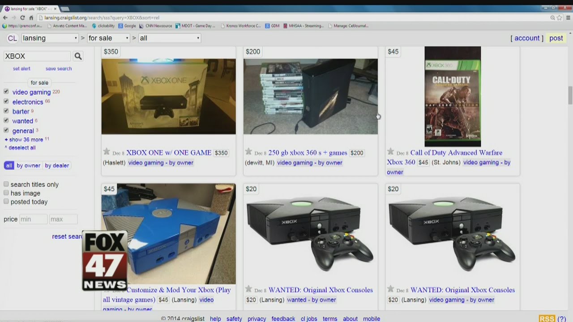Enable search titles only
This screenshot has height=322, width=573.
pos(6,184)
